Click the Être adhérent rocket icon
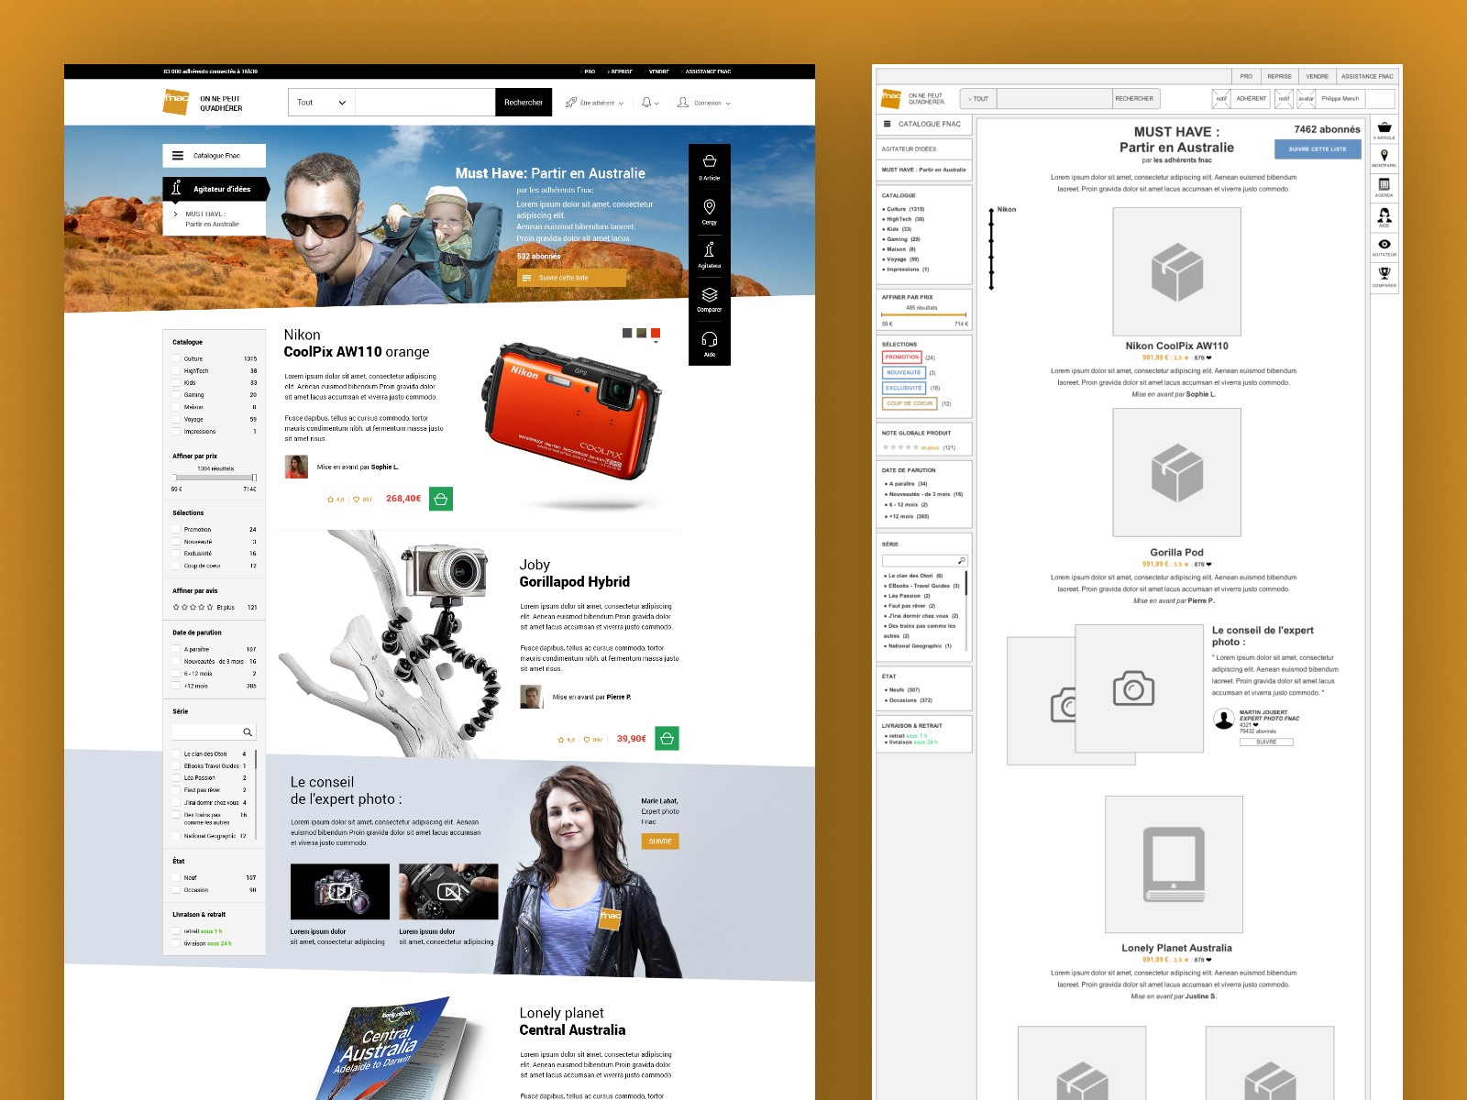 click(571, 103)
